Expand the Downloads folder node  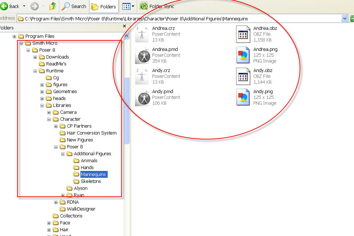coord(35,57)
